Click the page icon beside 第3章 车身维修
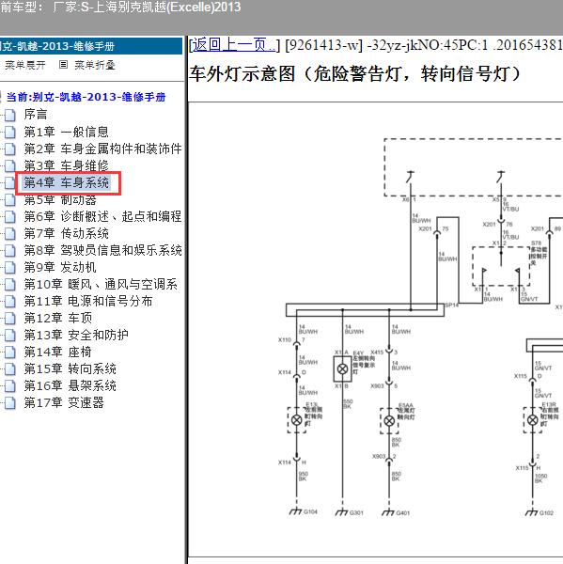The height and width of the screenshot is (564, 563). coord(10,165)
